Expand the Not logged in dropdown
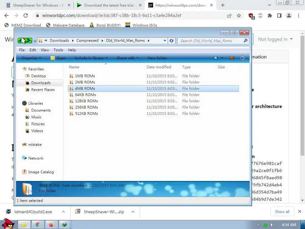 coord(275,39)
